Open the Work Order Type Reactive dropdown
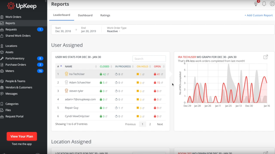 [x=113, y=31]
